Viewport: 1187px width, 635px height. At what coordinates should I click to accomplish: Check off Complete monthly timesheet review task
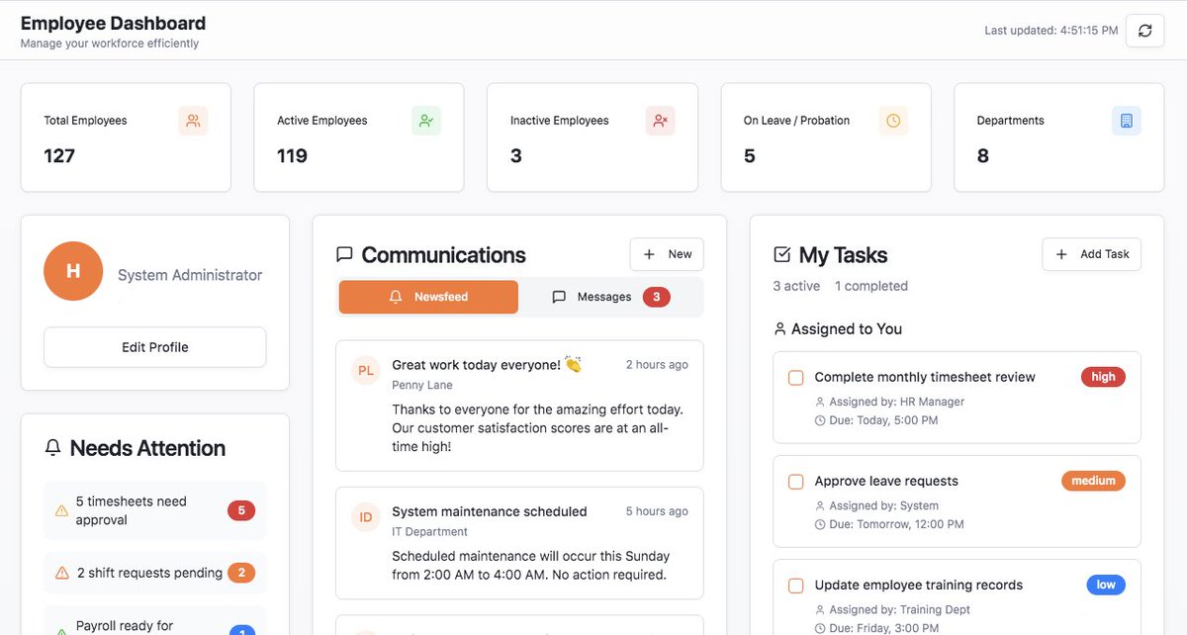coord(795,377)
